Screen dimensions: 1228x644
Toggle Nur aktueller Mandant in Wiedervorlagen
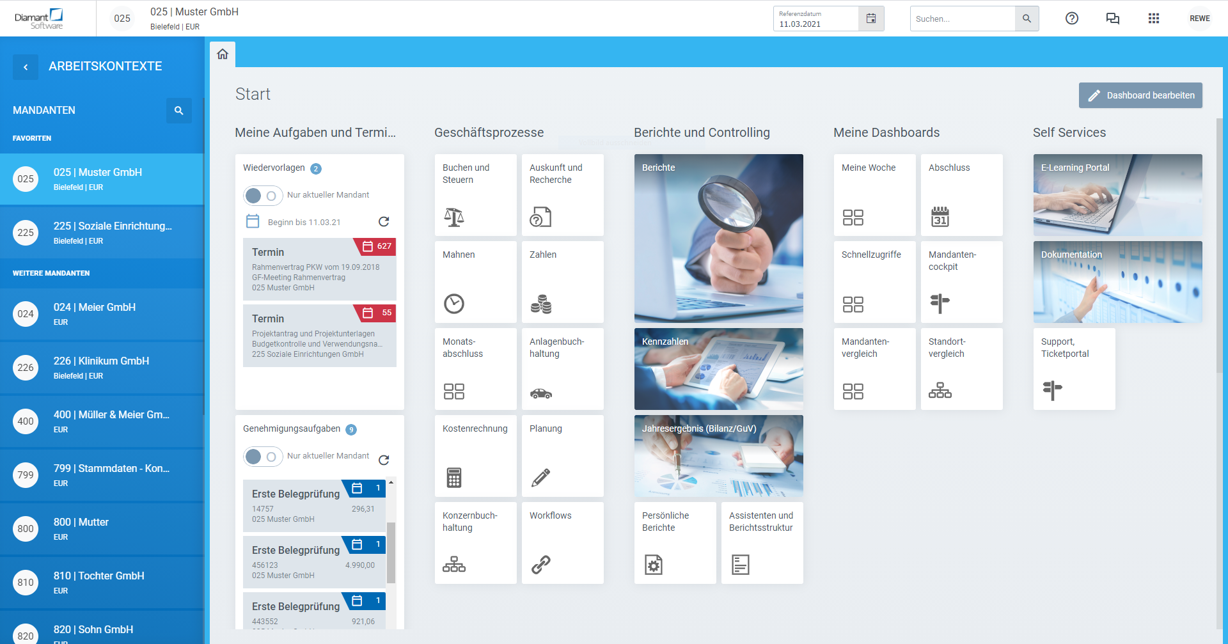[263, 196]
